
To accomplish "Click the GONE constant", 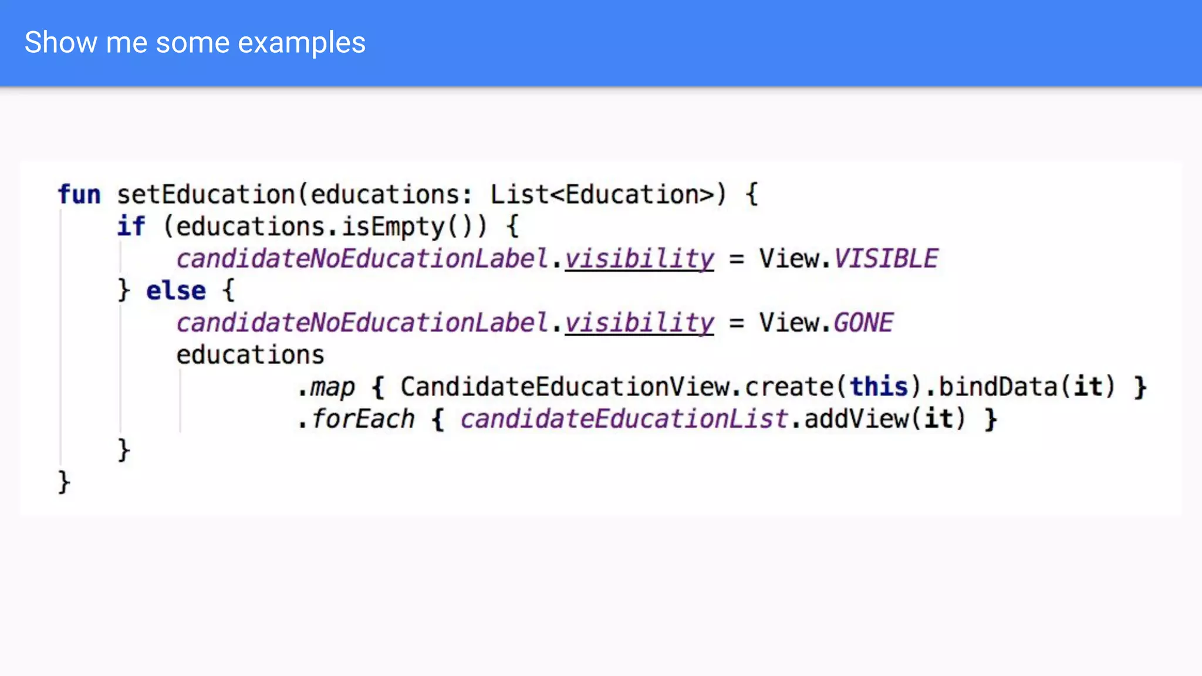I will coord(863,323).
